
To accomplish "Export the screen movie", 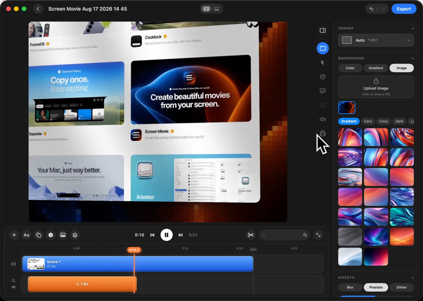I will pyautogui.click(x=404, y=9).
